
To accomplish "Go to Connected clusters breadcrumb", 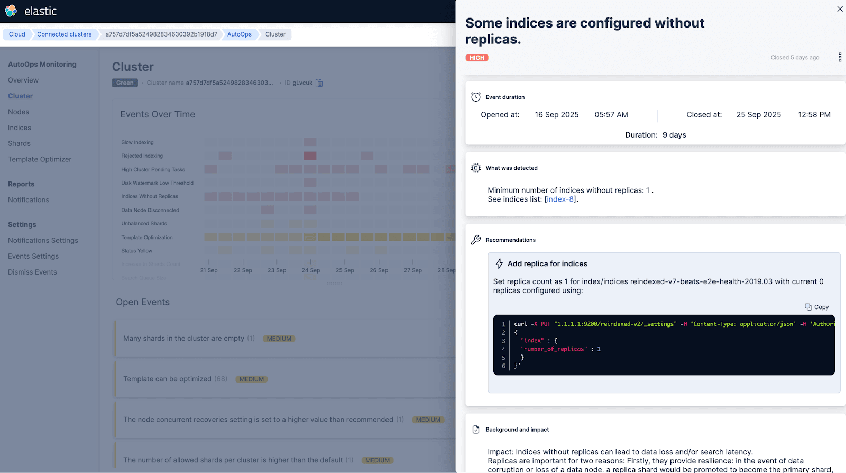I will coord(64,34).
